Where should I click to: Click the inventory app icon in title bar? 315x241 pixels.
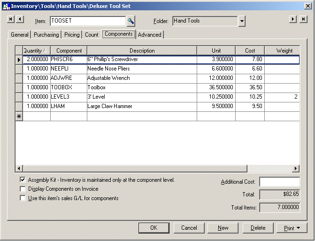pyautogui.click(x=6, y=6)
